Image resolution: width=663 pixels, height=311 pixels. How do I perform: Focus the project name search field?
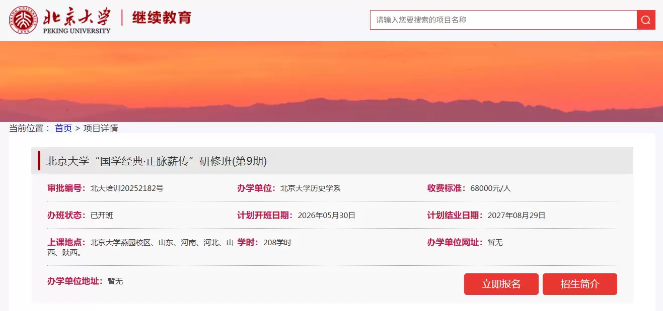pos(503,20)
